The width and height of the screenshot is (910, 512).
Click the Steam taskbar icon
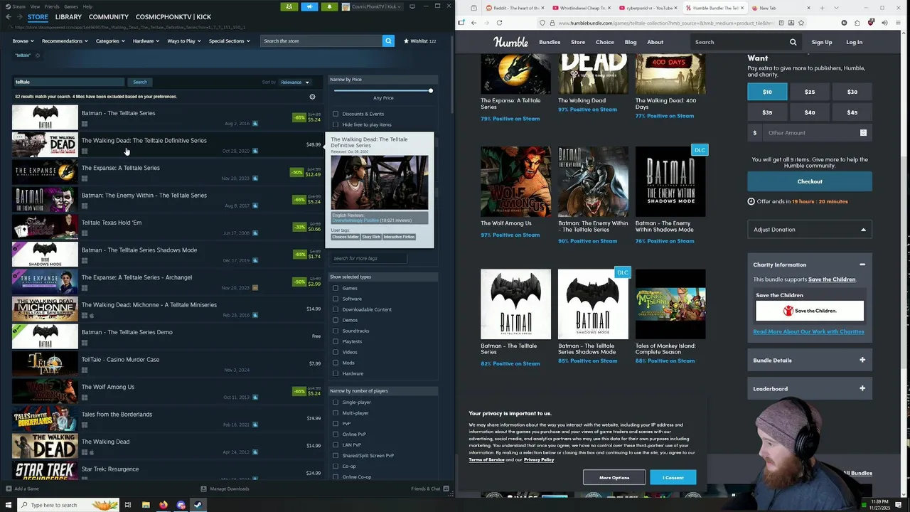click(x=198, y=505)
